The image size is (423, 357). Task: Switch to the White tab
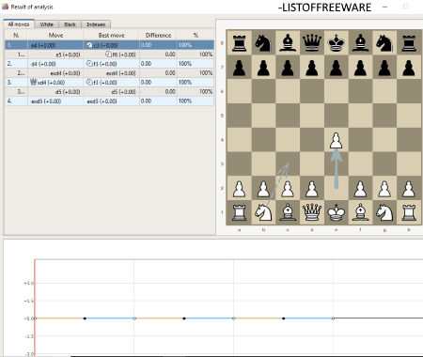[x=46, y=24]
